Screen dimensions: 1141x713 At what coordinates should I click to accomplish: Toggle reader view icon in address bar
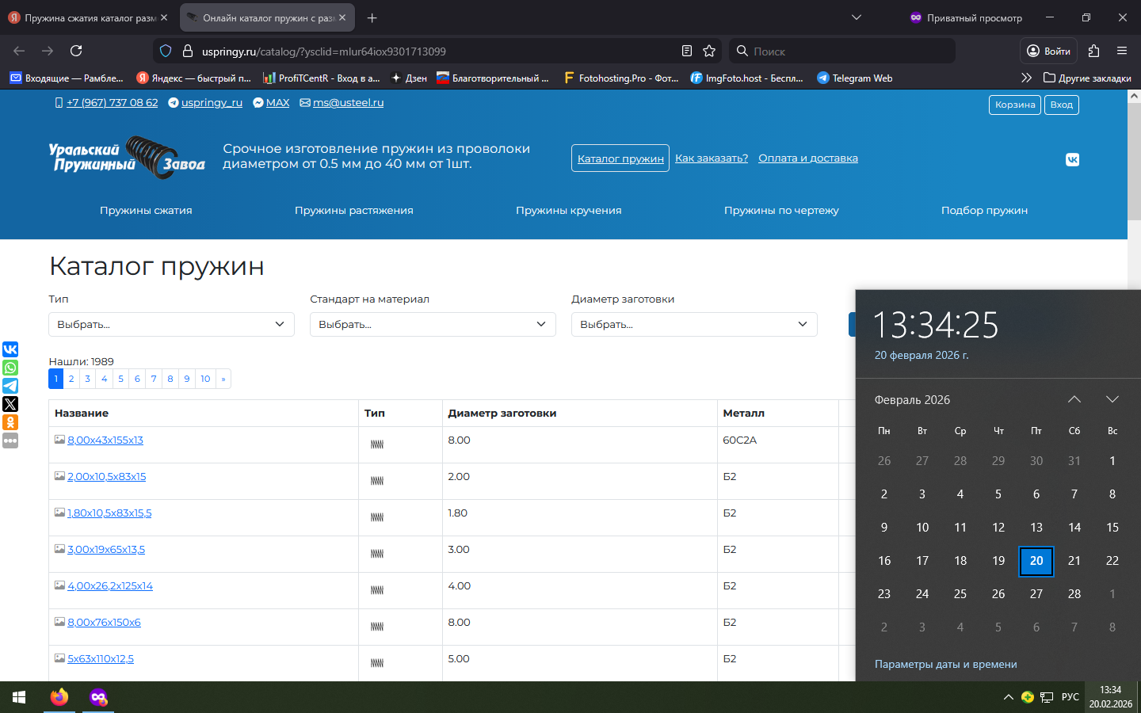point(687,51)
